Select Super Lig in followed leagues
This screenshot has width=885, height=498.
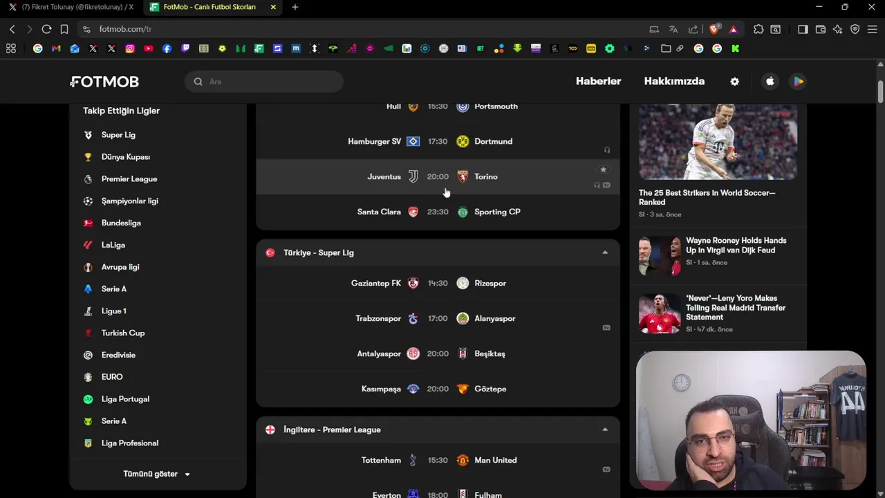pyautogui.click(x=118, y=135)
